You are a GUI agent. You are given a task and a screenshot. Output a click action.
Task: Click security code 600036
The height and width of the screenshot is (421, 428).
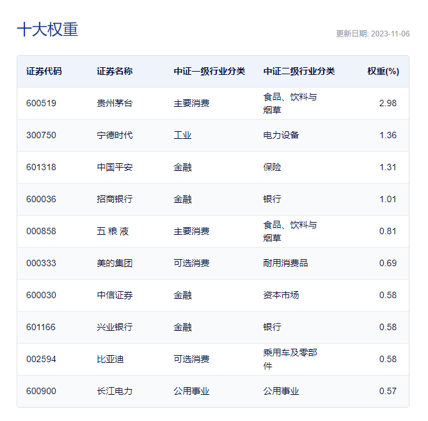click(x=41, y=199)
